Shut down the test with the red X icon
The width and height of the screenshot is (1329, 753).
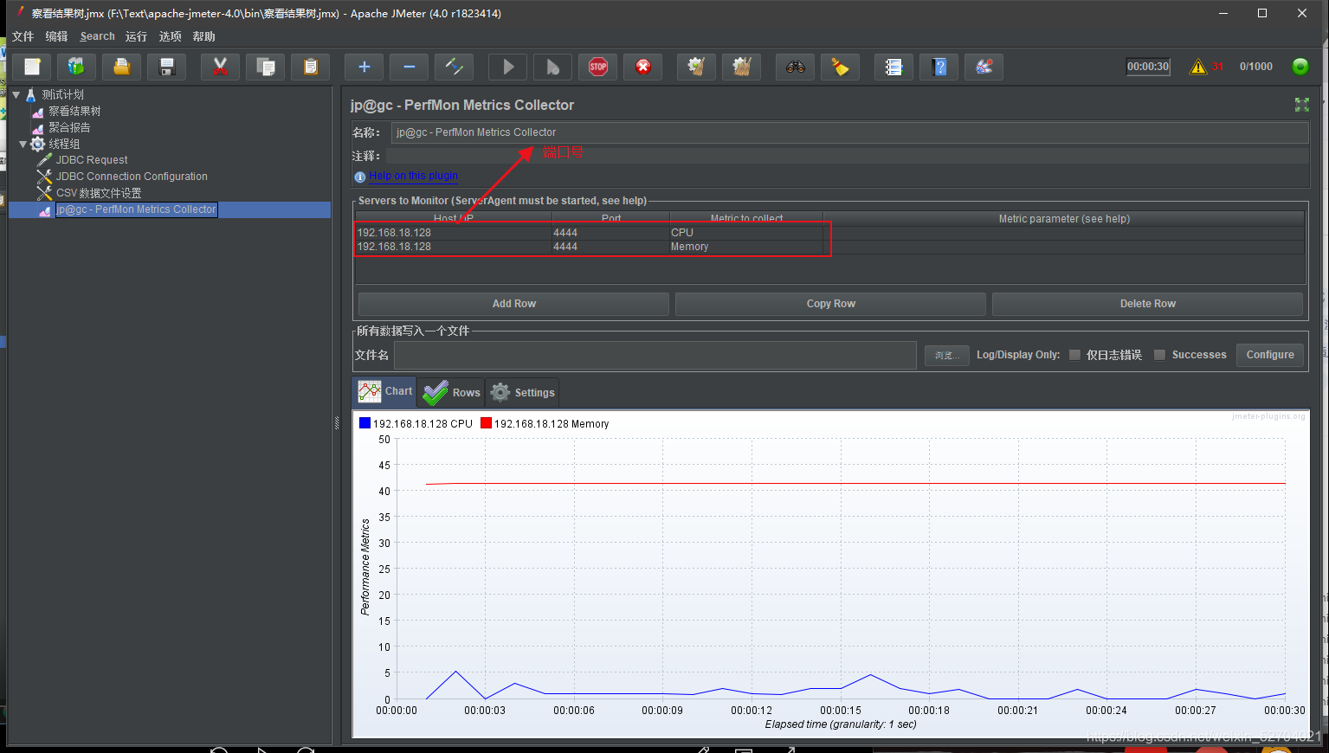pos(643,67)
